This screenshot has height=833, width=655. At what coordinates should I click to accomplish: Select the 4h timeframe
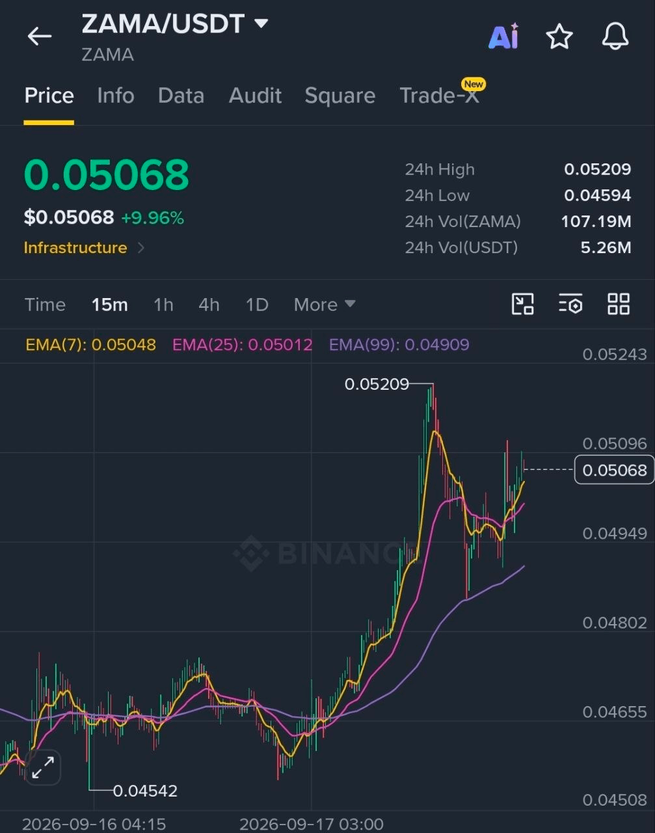[x=209, y=305]
